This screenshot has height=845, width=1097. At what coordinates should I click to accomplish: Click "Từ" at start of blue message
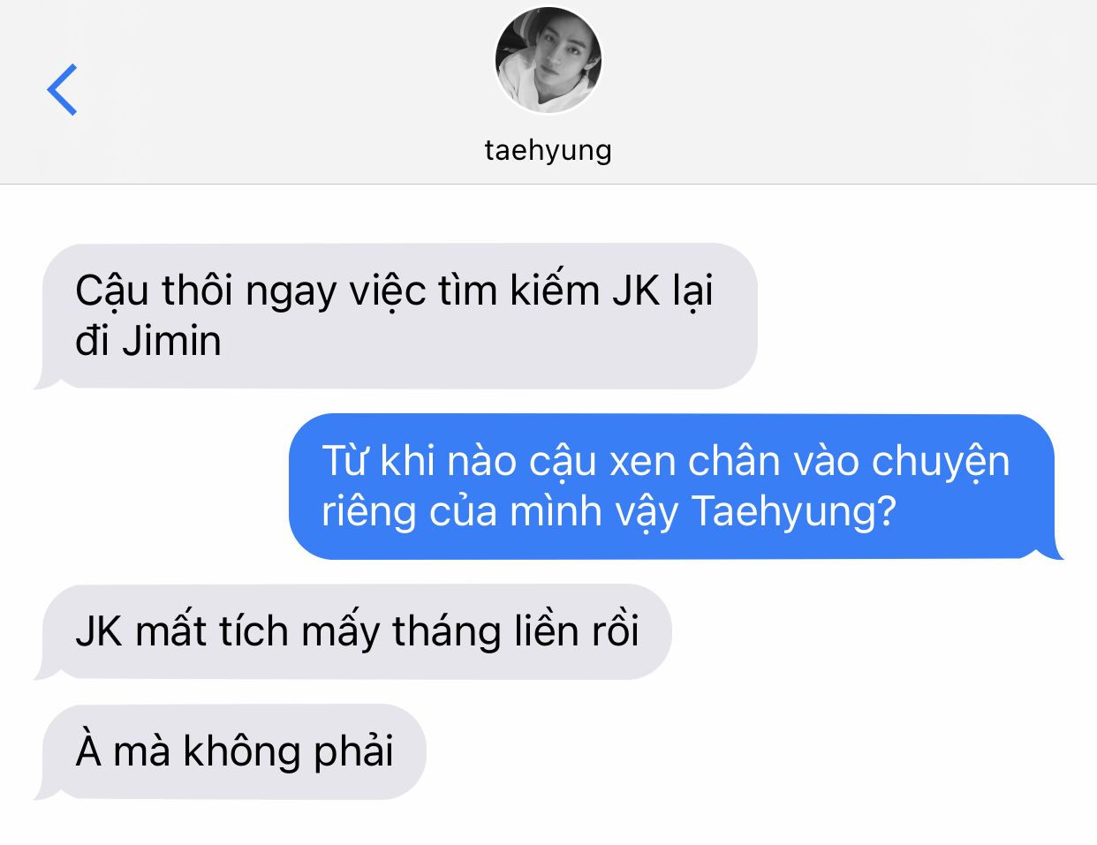coord(345,459)
